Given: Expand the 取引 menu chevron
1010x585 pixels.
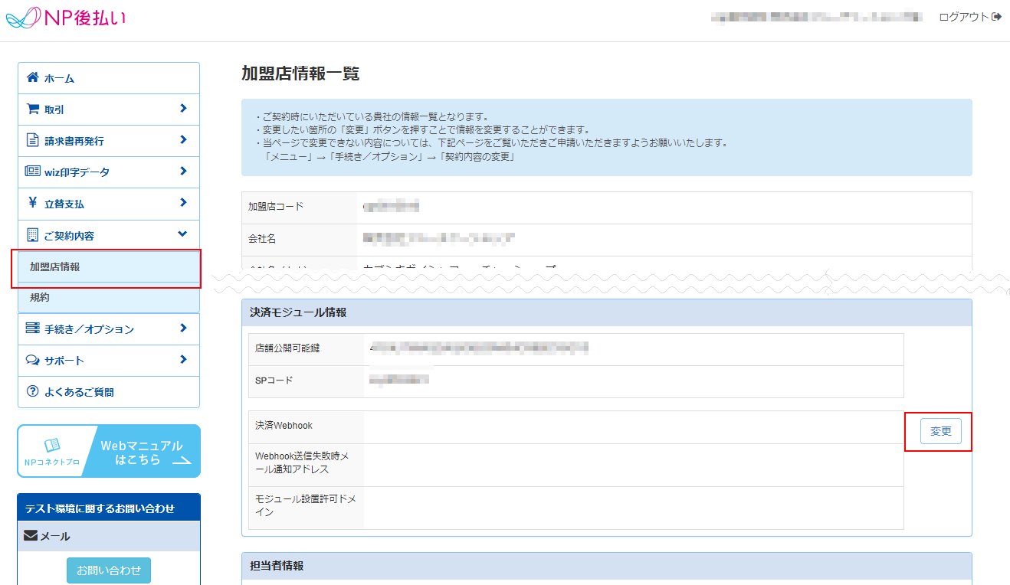Looking at the screenshot, I should pos(183,109).
